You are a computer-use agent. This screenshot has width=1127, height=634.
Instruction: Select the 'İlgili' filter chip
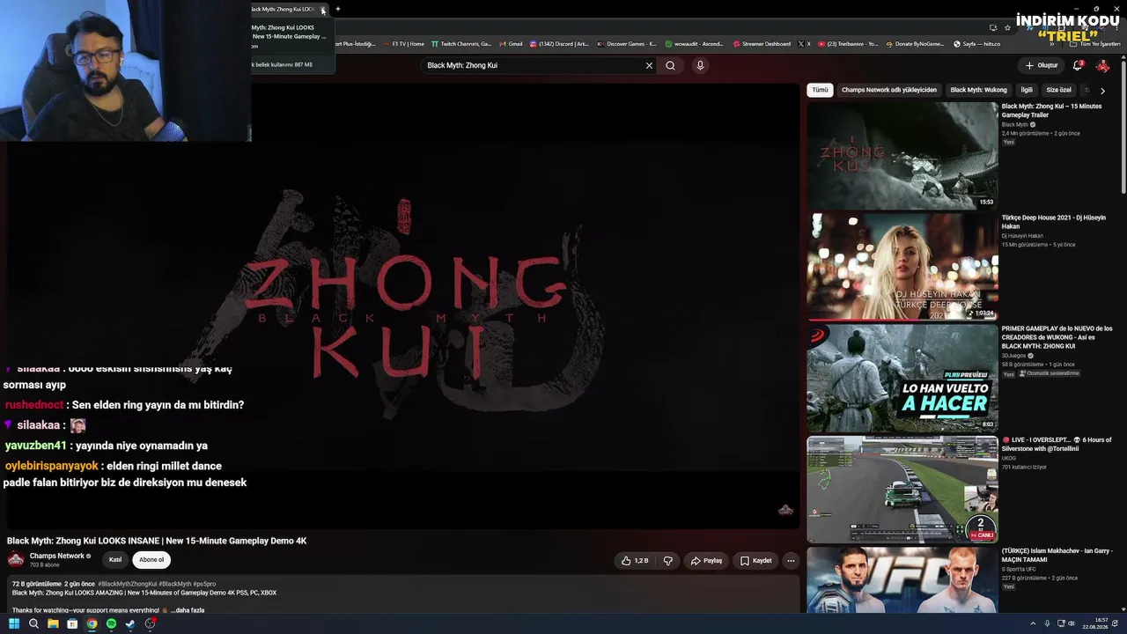coord(1027,90)
